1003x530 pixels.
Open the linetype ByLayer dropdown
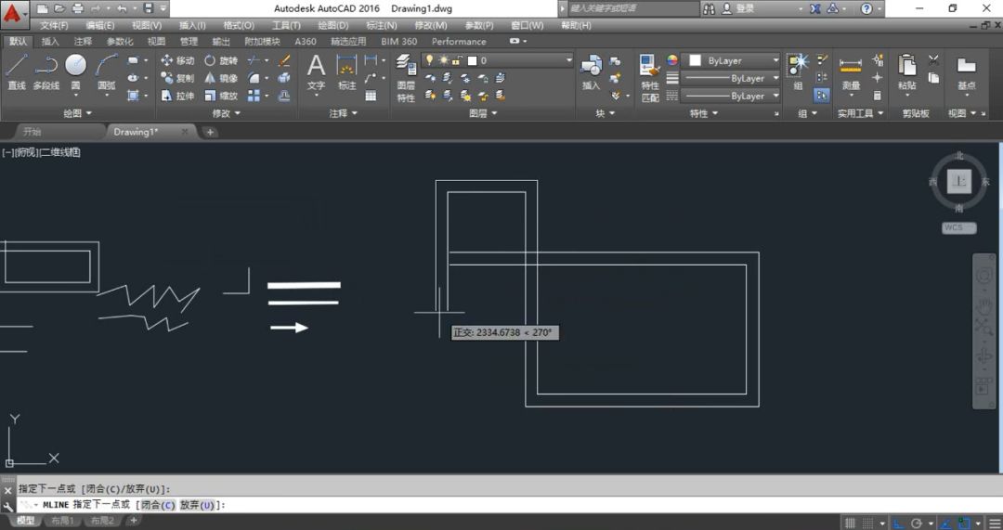click(x=731, y=96)
